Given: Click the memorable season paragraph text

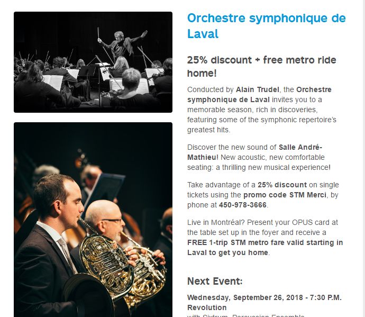Looking at the screenshot, I should [262, 110].
